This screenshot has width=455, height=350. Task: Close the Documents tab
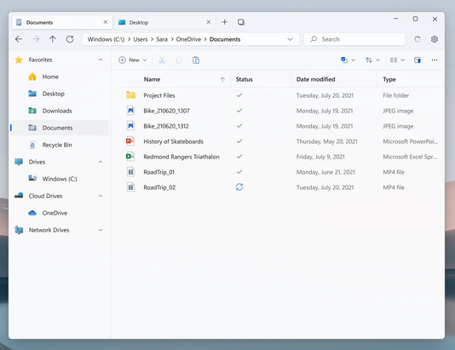click(106, 22)
